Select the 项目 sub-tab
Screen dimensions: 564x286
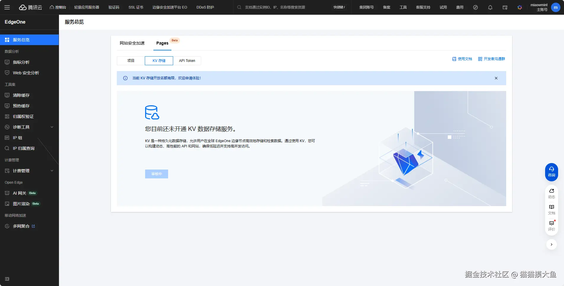[x=131, y=61]
